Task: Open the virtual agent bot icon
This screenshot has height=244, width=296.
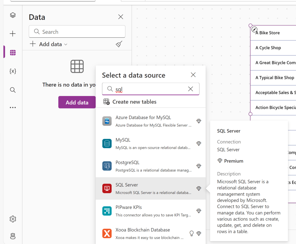Action: (x=13, y=236)
